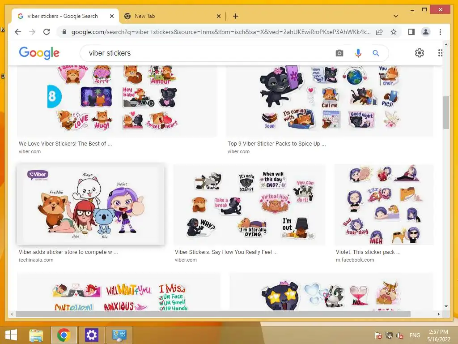The image size is (458, 344).
Task: Open Action Center flag tray icon
Action: 378,335
